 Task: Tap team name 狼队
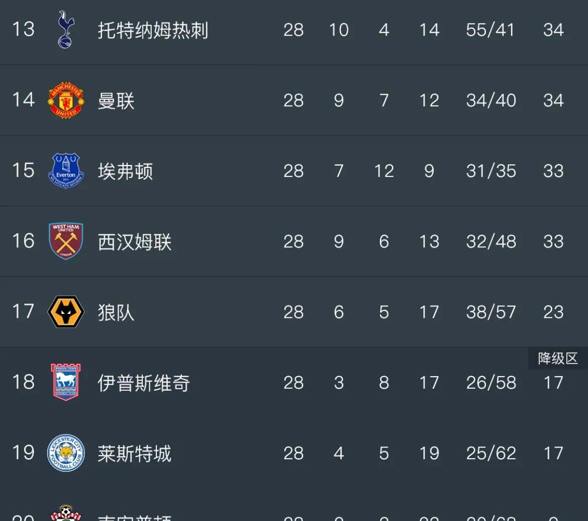click(116, 312)
